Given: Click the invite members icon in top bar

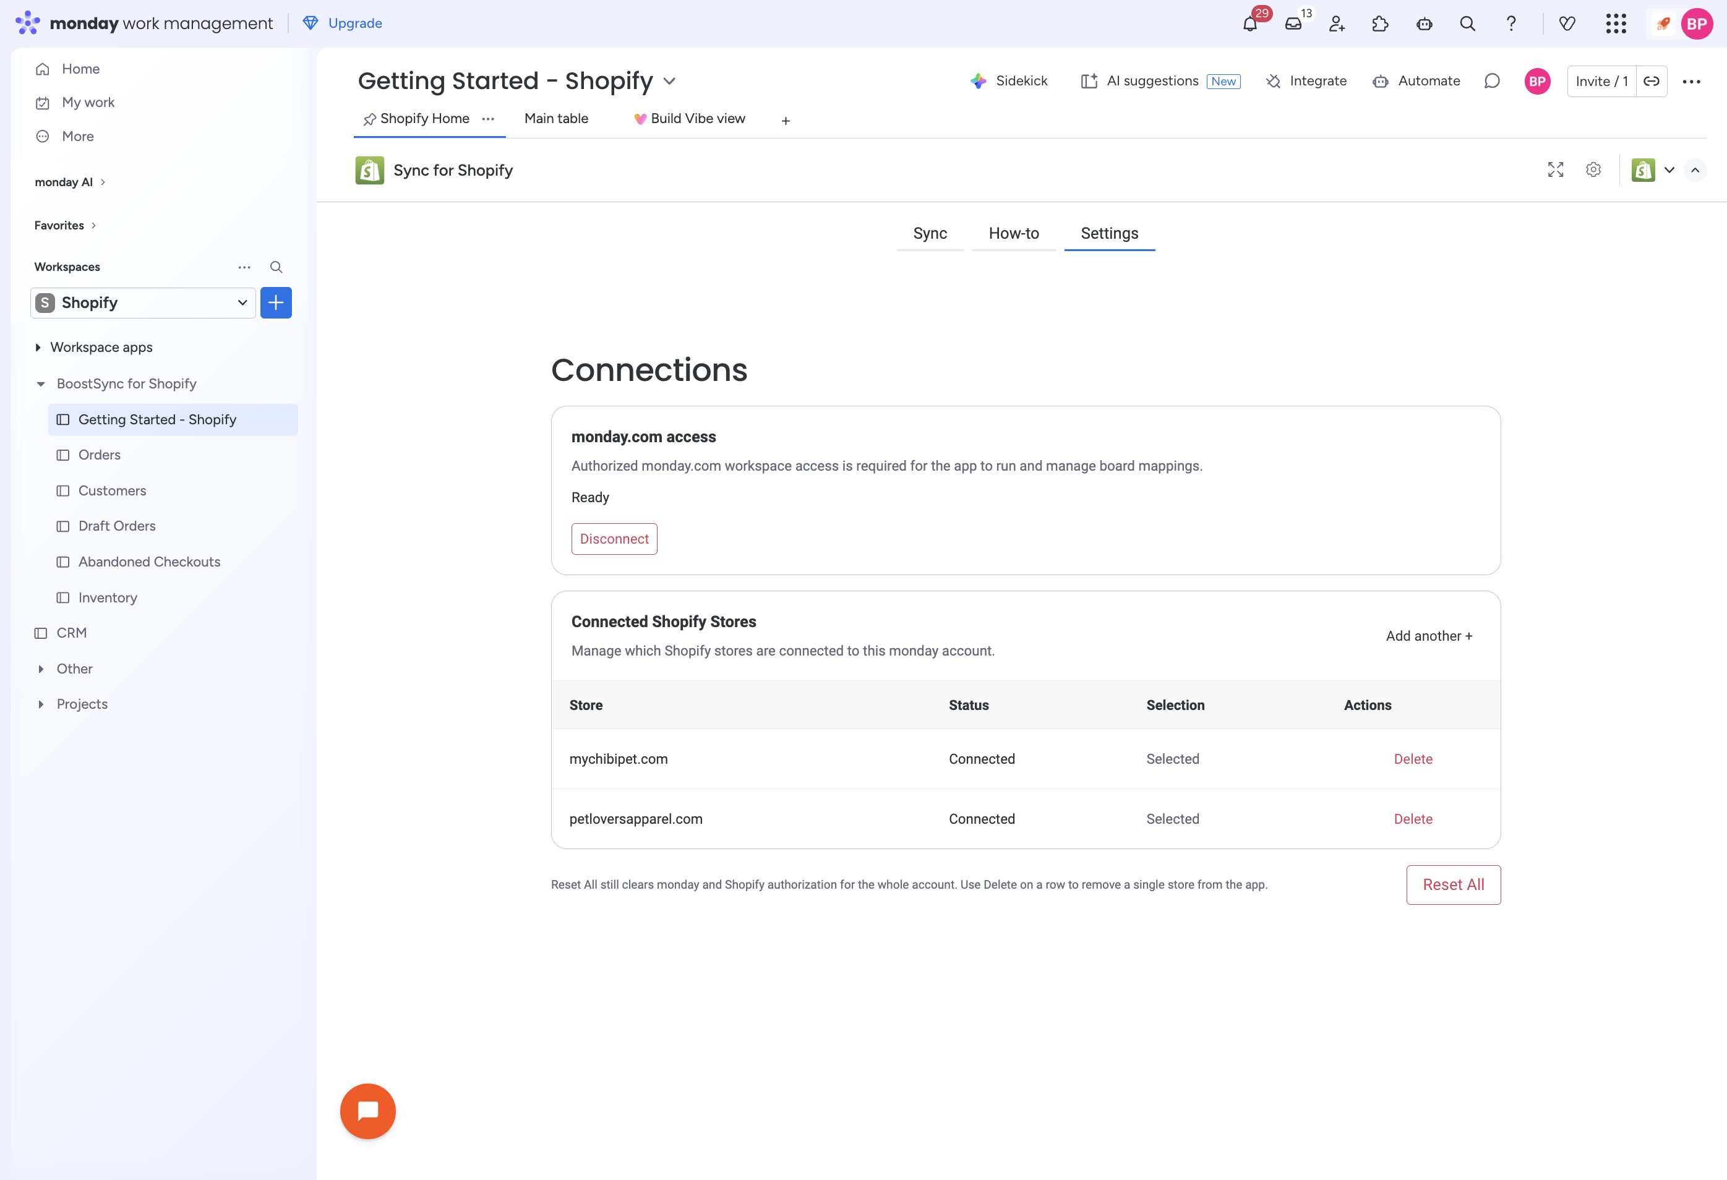Looking at the screenshot, I should click(1337, 24).
